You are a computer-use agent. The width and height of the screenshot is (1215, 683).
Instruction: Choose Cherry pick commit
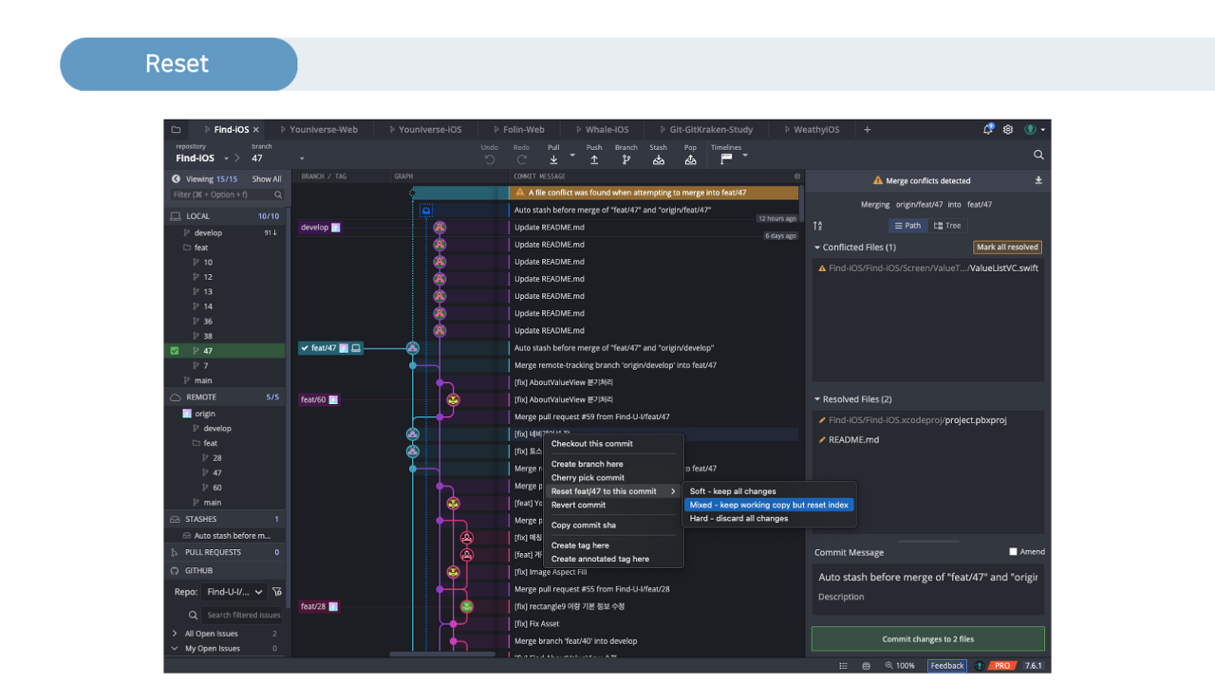click(x=588, y=478)
